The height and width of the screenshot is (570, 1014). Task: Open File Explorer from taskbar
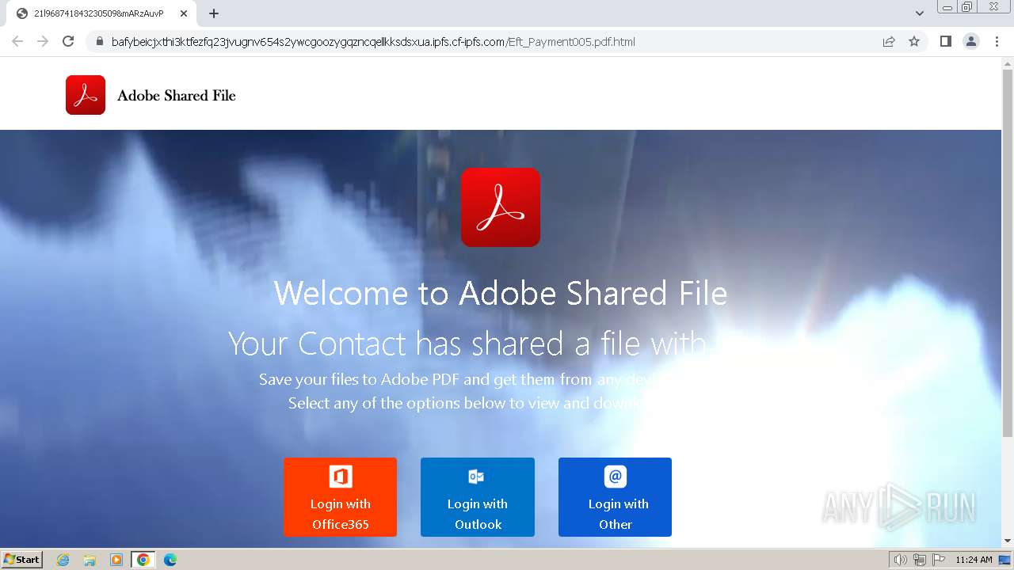90,560
